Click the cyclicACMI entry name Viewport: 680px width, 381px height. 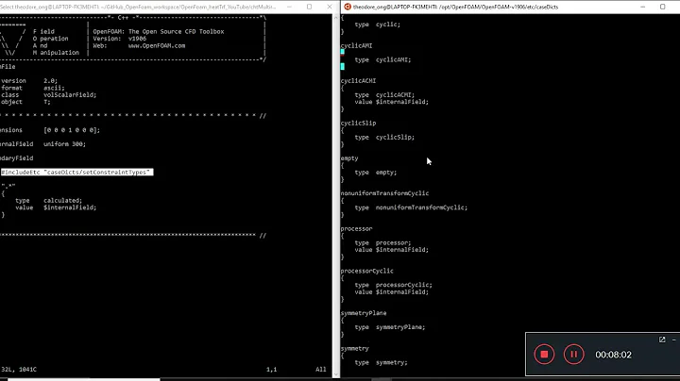(x=358, y=81)
